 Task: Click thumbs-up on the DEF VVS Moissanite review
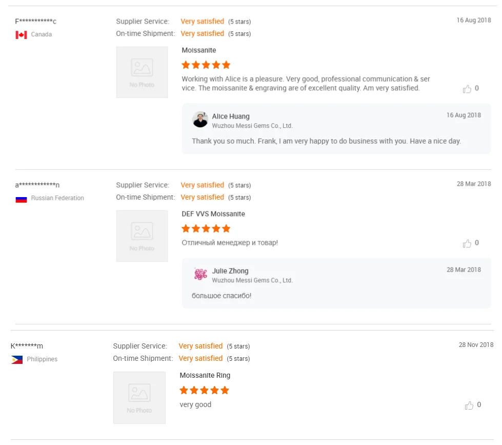(x=467, y=243)
